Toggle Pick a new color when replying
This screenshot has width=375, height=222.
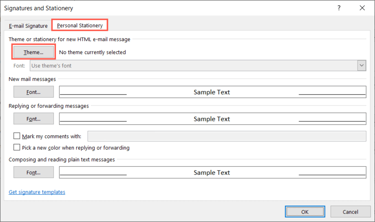pyautogui.click(x=17, y=147)
